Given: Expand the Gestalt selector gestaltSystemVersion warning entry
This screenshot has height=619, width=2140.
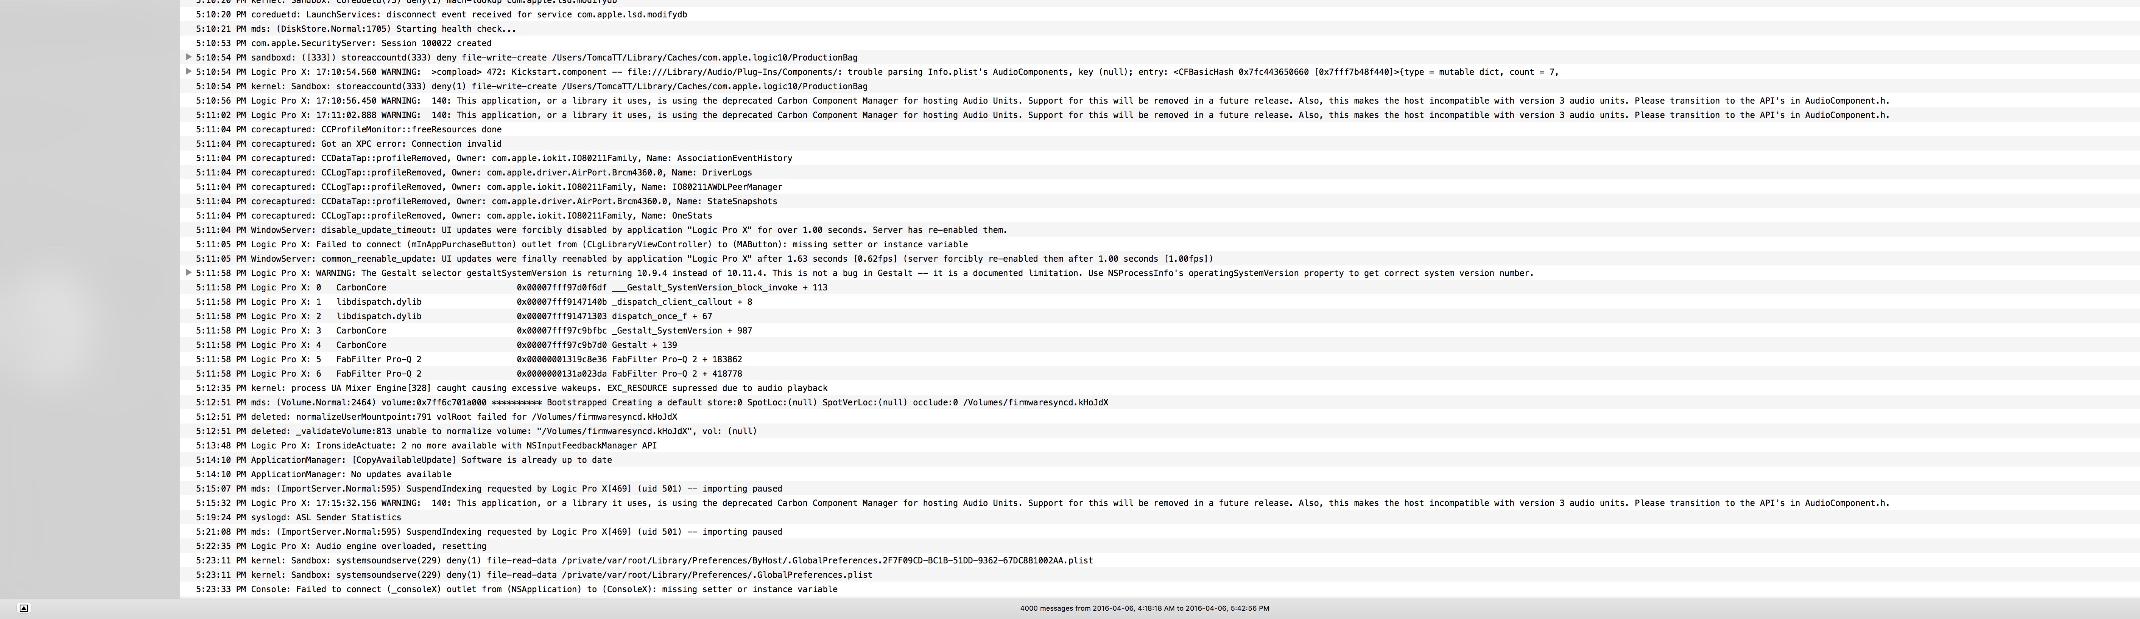Looking at the screenshot, I should (x=188, y=272).
